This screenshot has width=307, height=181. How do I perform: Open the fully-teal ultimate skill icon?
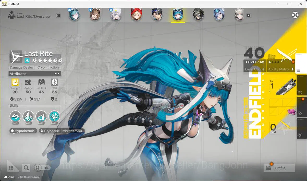54,117
